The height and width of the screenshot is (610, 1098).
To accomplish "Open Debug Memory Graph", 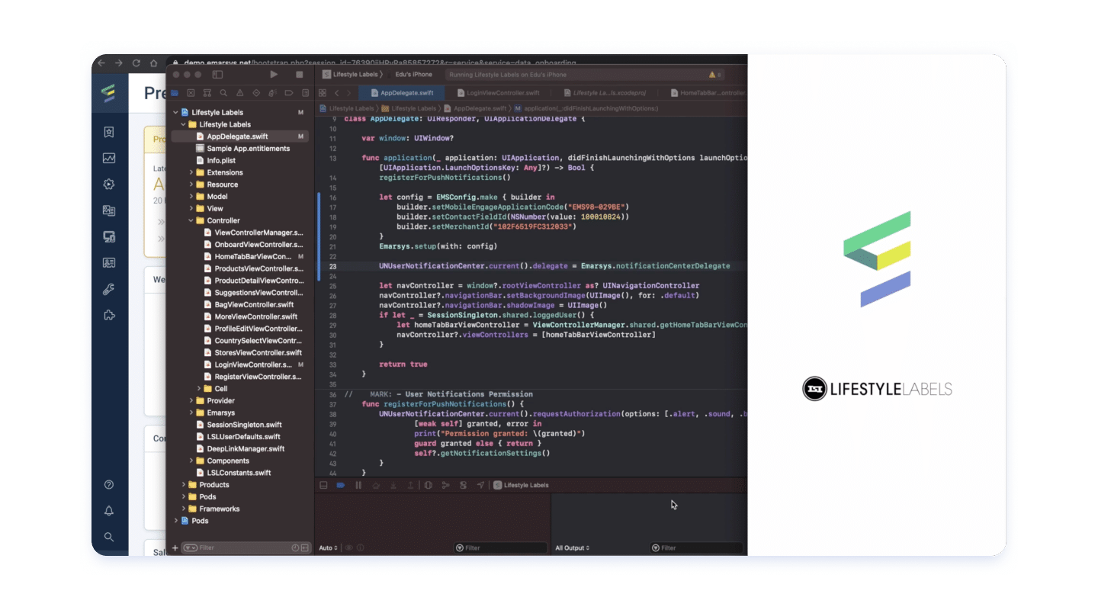I will click(446, 485).
